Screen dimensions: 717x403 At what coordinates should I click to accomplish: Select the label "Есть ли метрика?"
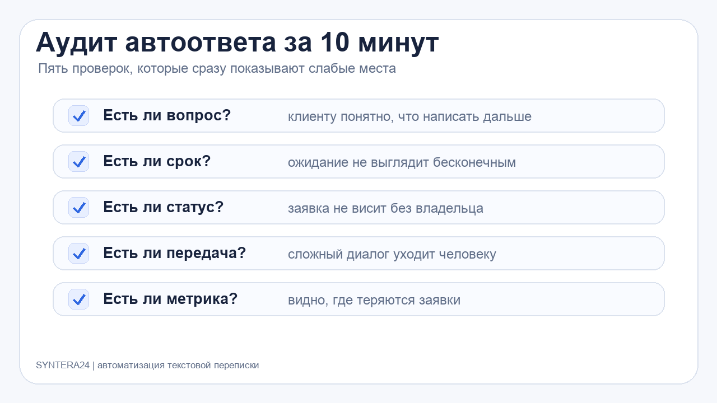170,299
